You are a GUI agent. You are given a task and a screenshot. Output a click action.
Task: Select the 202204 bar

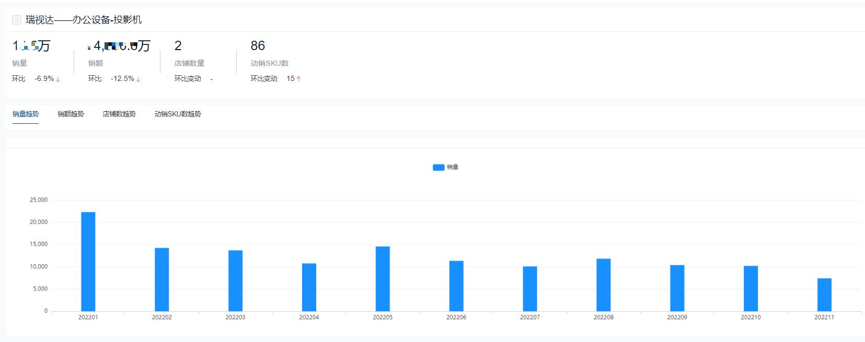(309, 287)
